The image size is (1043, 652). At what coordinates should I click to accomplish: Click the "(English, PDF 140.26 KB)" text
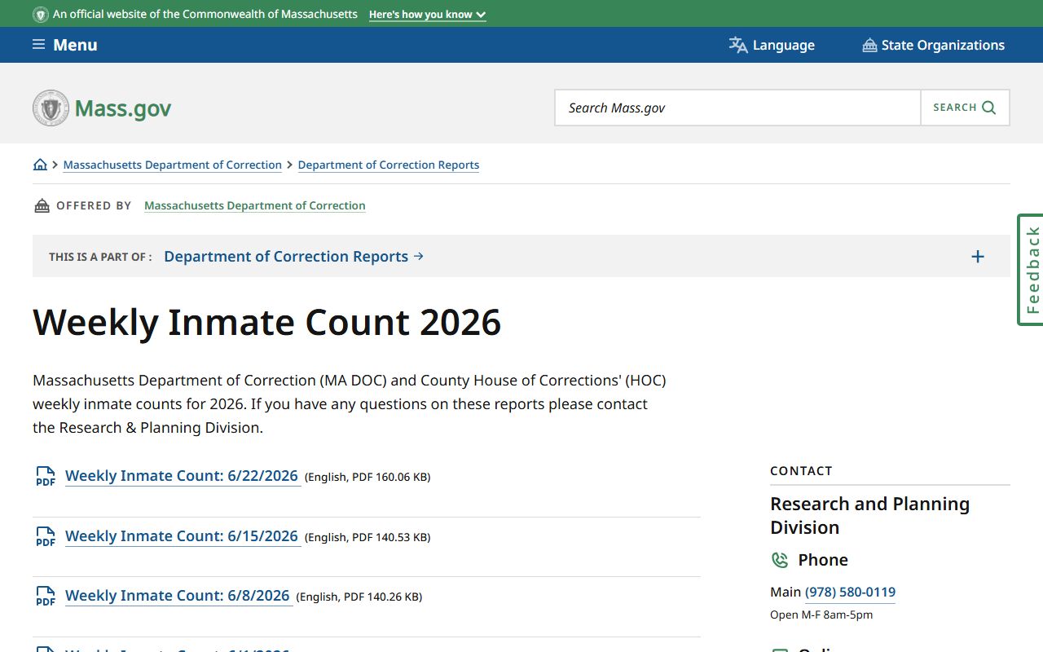coord(359,597)
